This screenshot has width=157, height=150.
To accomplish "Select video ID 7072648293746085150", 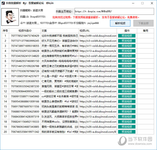I will (25, 61).
